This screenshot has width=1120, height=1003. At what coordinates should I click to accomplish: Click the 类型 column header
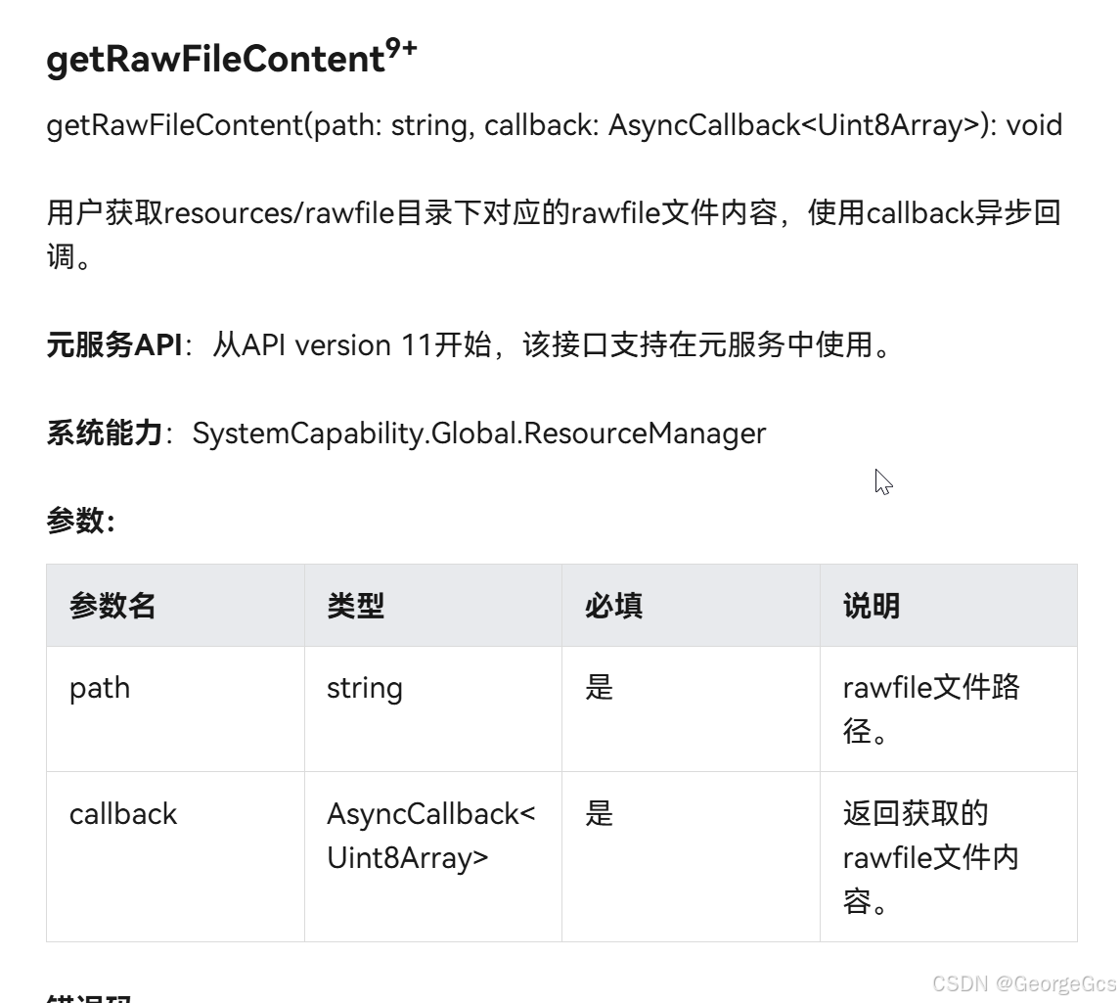355,606
